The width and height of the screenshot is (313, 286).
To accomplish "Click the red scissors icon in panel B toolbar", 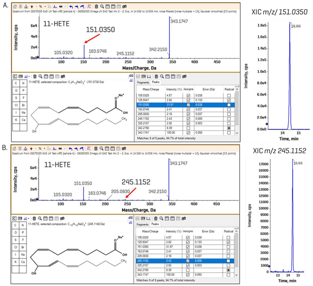I will 88,148.
